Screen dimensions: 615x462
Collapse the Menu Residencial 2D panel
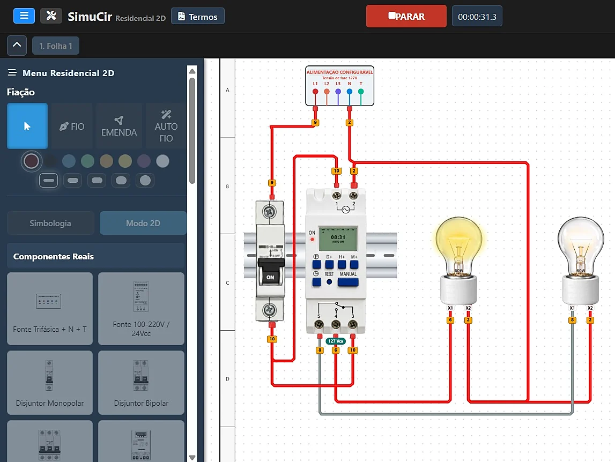(12, 72)
